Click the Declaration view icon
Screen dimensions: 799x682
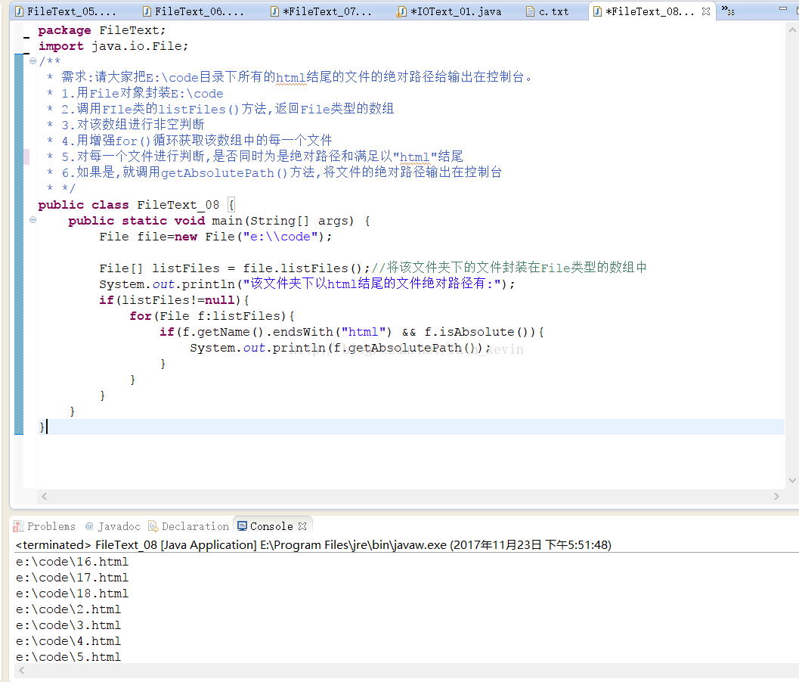click(x=153, y=526)
